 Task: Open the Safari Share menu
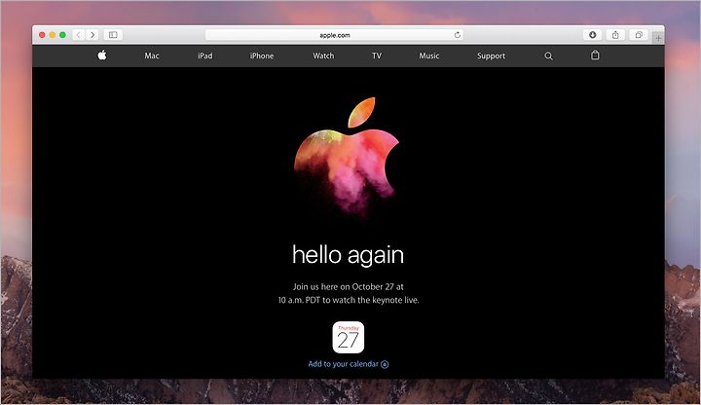(615, 35)
